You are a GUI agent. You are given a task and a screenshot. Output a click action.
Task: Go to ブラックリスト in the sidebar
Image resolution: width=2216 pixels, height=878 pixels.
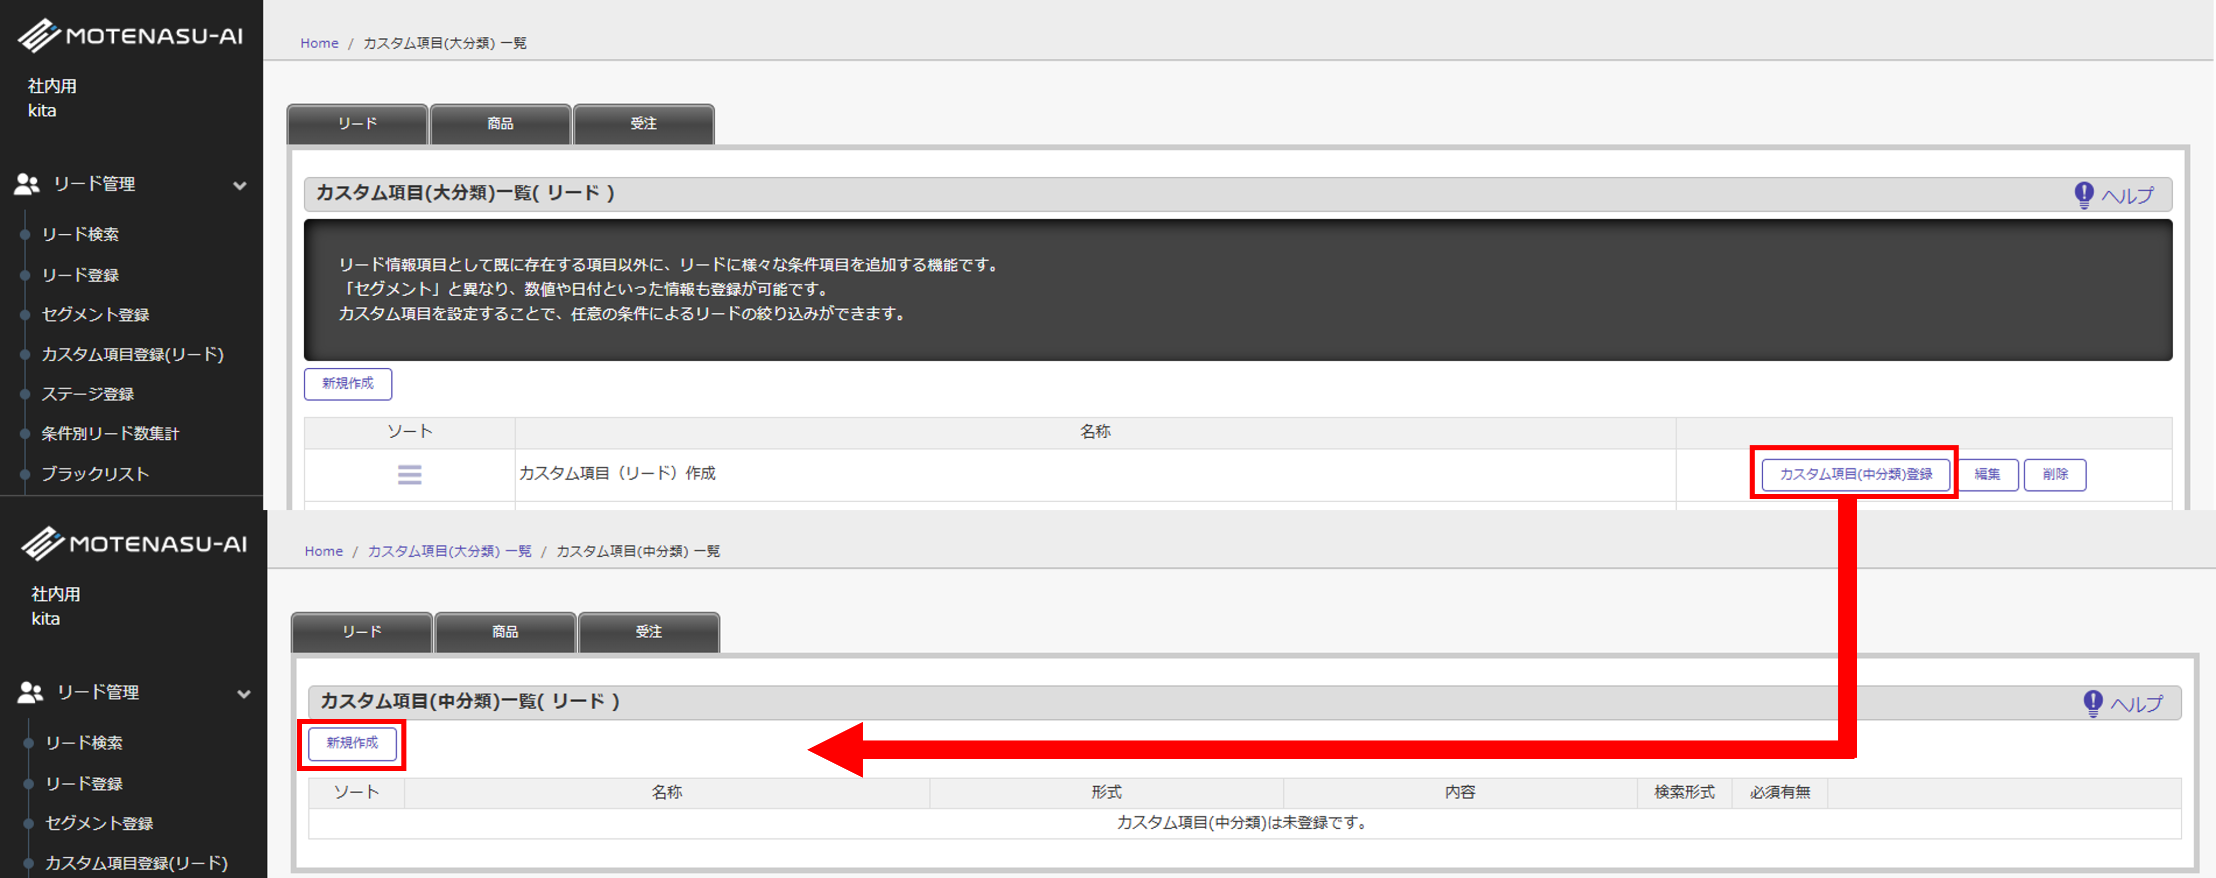click(x=95, y=474)
